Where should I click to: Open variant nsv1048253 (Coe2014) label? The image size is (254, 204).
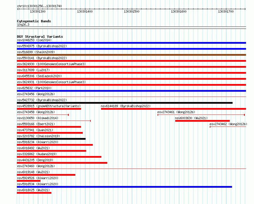click(34, 40)
